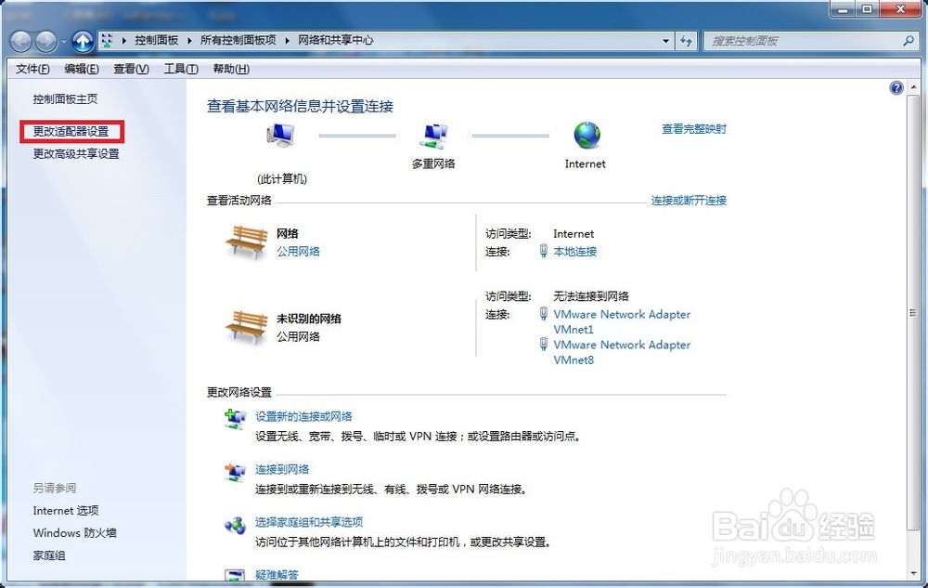
Task: Click the 选择家庭组和共享选项 icon
Action: pos(235,527)
